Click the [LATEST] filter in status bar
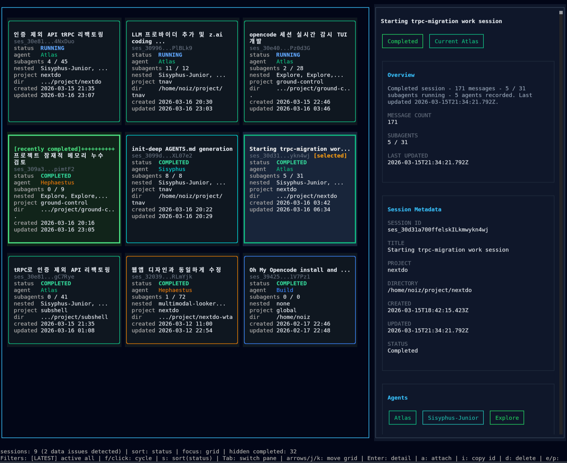 click(x=44, y=458)
